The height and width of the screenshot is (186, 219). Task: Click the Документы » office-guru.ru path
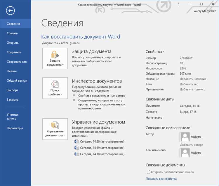tap(61, 43)
